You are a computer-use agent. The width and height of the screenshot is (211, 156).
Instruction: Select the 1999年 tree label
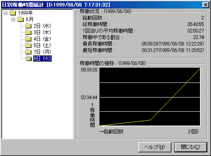25,13
